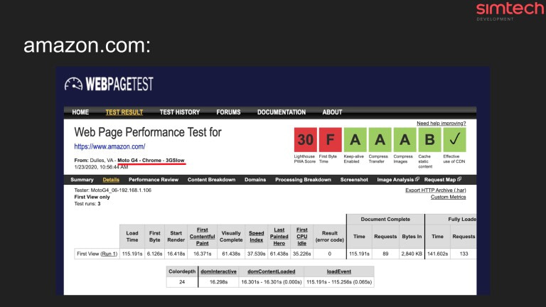This screenshot has width=546, height=307.
Task: Go to the HOME menu item
Action: 80,112
